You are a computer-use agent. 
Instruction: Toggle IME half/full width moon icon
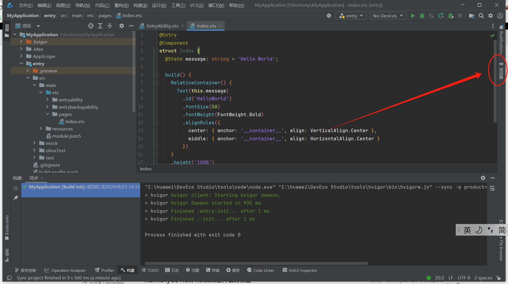coord(479,230)
